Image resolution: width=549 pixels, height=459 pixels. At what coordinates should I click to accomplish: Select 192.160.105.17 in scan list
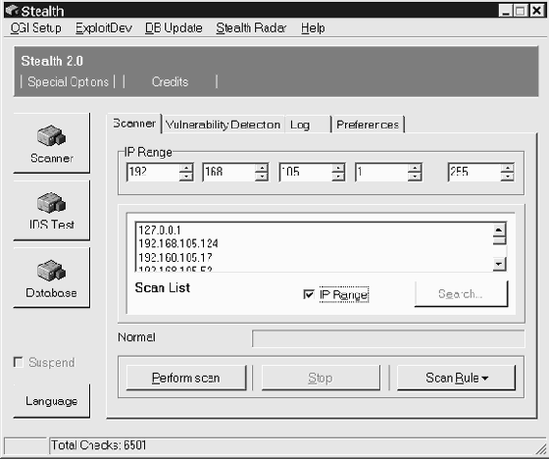[x=175, y=258]
